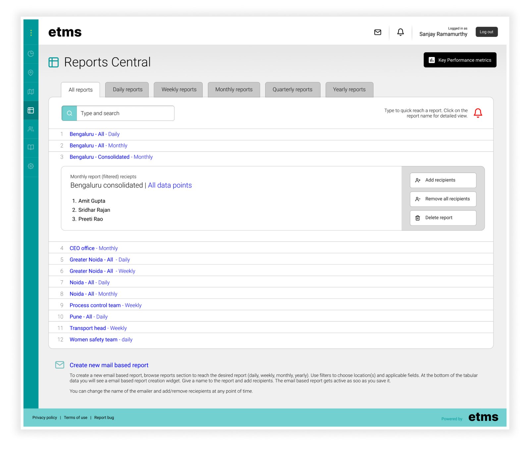The width and height of the screenshot is (530, 450).
Task: Click the Delete report button
Action: click(x=443, y=218)
